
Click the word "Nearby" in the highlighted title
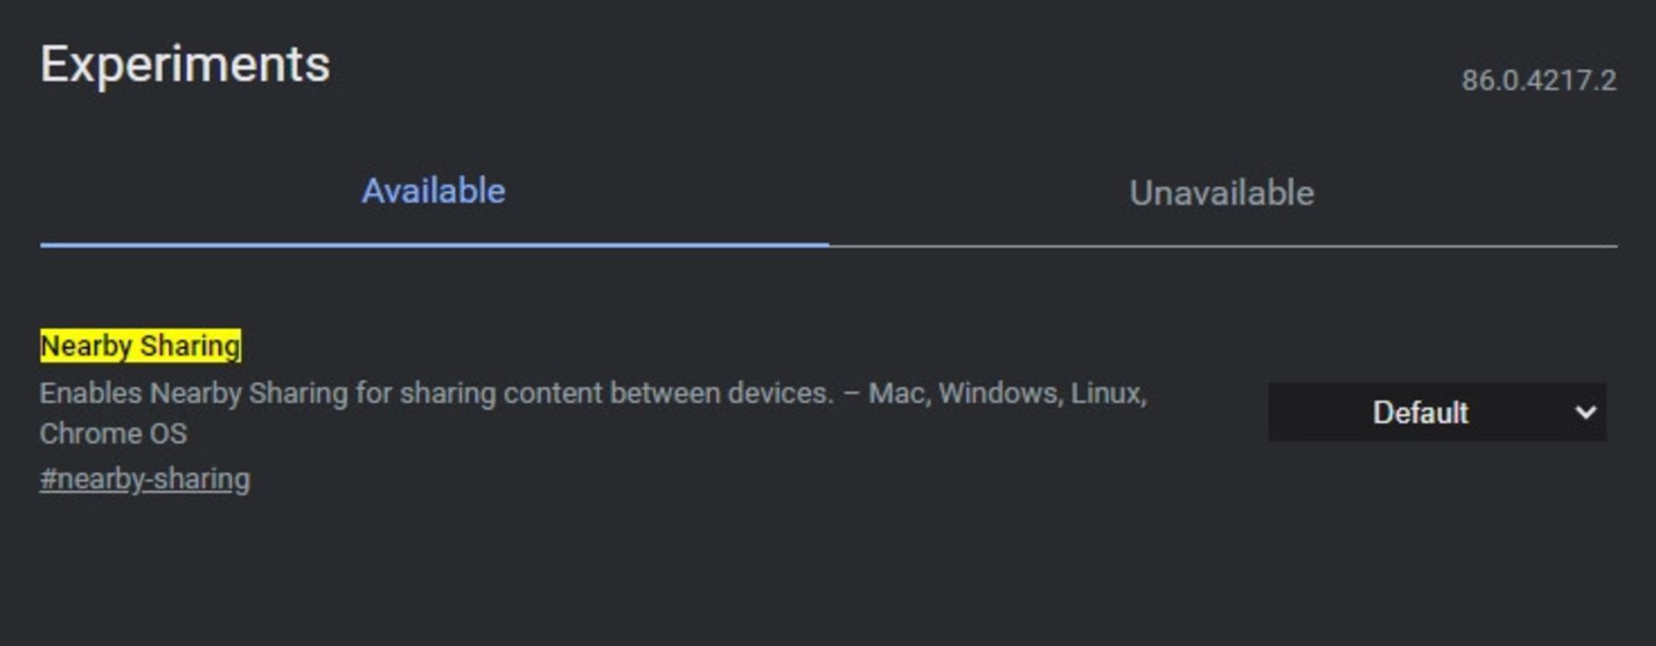[x=86, y=345]
